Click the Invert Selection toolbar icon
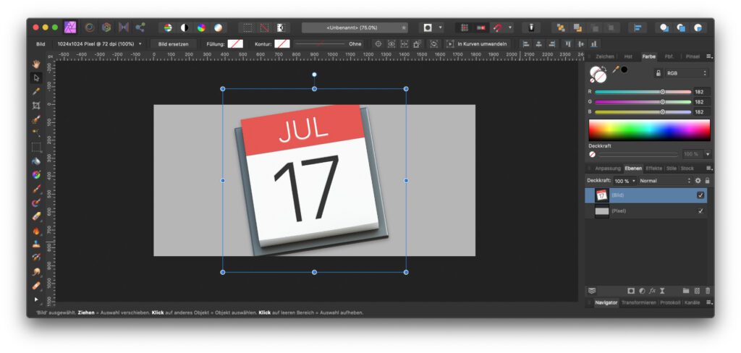This screenshot has height=353, width=741. 281,27
